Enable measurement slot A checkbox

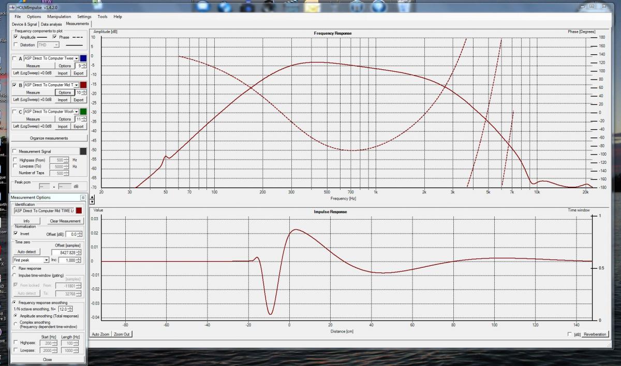click(14, 58)
